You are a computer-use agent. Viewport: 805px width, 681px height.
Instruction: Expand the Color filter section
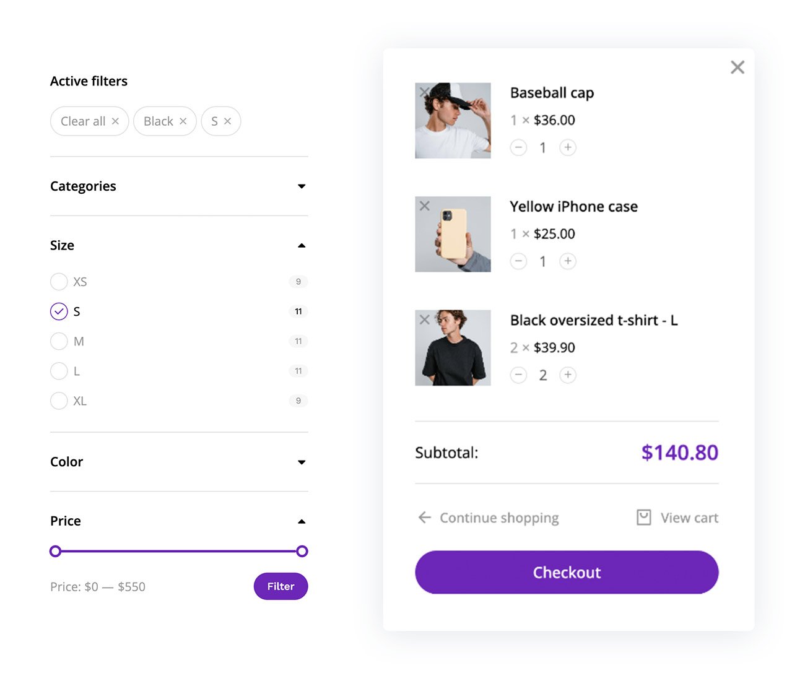[x=302, y=462]
